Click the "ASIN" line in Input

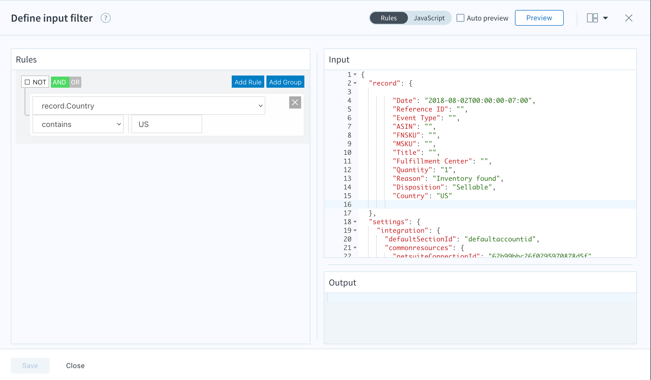[414, 126]
